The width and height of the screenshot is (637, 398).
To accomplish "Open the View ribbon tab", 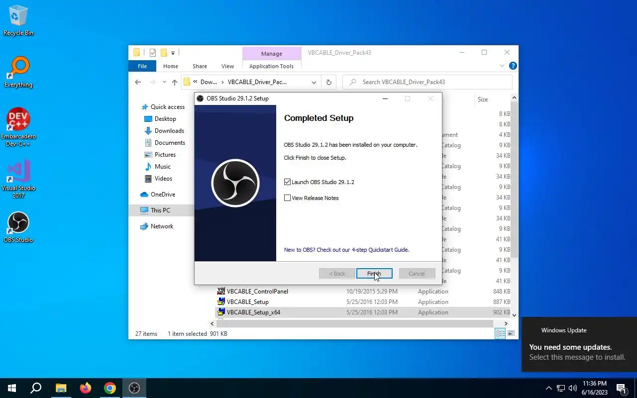I will [x=227, y=66].
